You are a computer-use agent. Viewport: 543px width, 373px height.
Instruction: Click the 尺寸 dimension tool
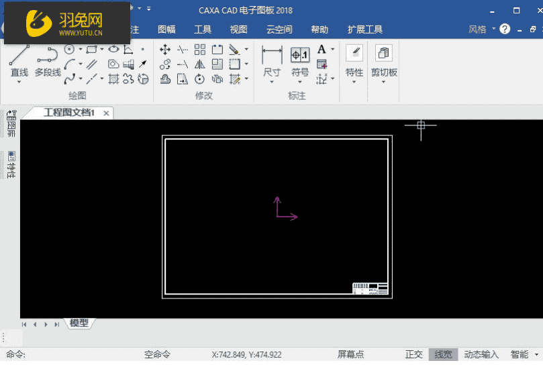(272, 60)
